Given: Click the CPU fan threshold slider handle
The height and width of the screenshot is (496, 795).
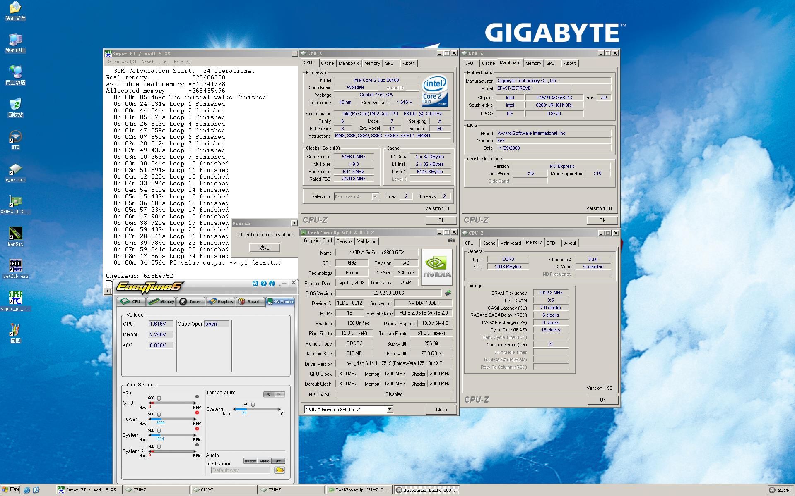Looking at the screenshot, I should click(159, 399).
